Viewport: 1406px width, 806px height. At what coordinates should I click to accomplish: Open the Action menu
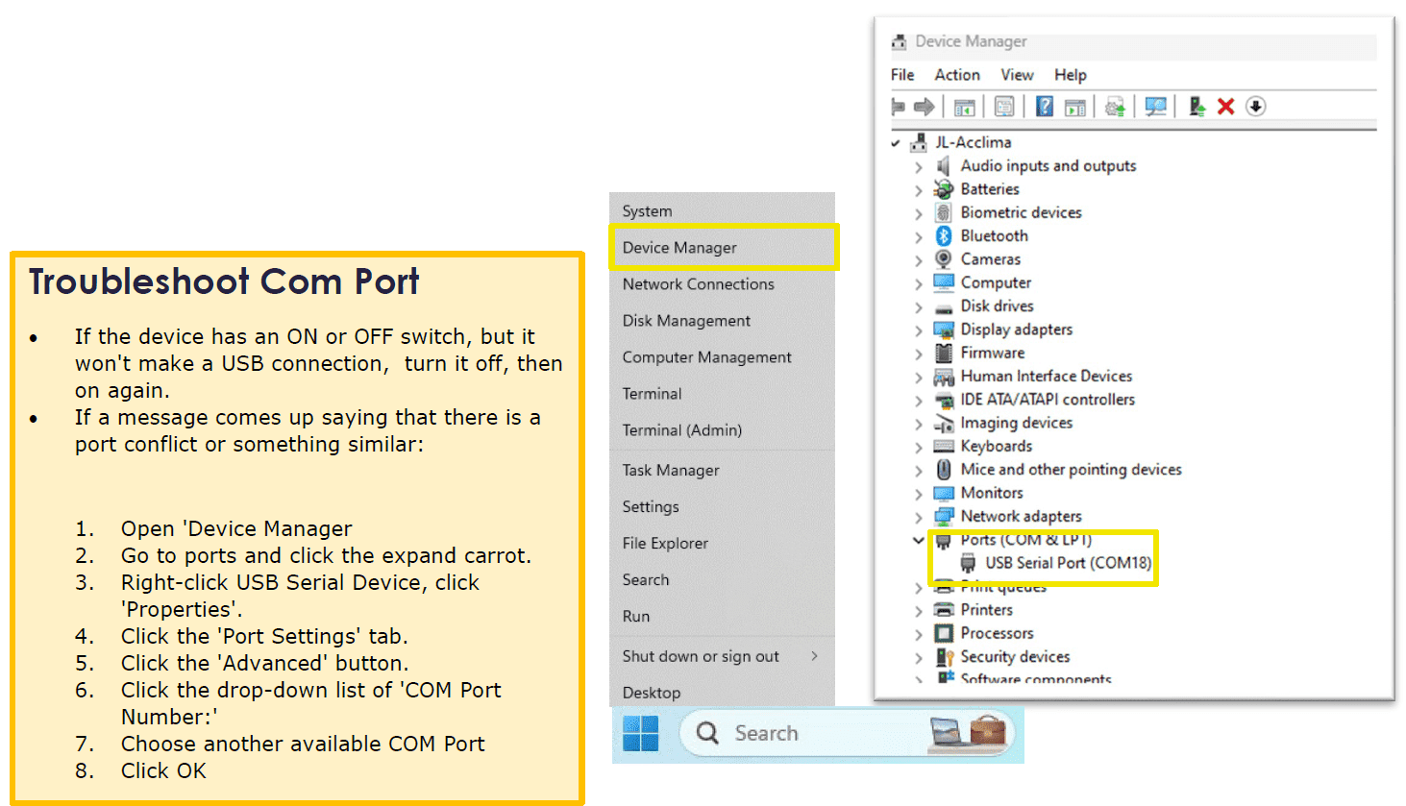(956, 75)
